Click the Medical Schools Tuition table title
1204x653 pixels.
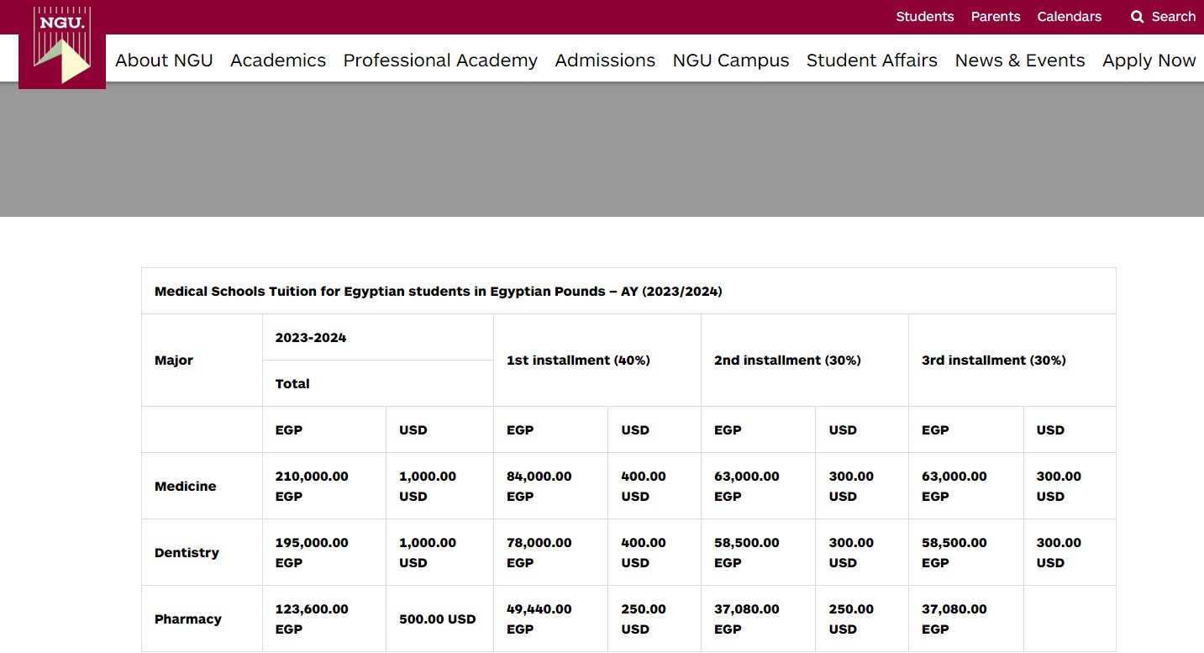click(439, 292)
